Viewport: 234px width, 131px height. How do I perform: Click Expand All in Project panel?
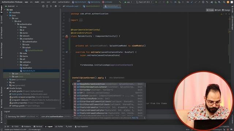[x=47, y=6]
